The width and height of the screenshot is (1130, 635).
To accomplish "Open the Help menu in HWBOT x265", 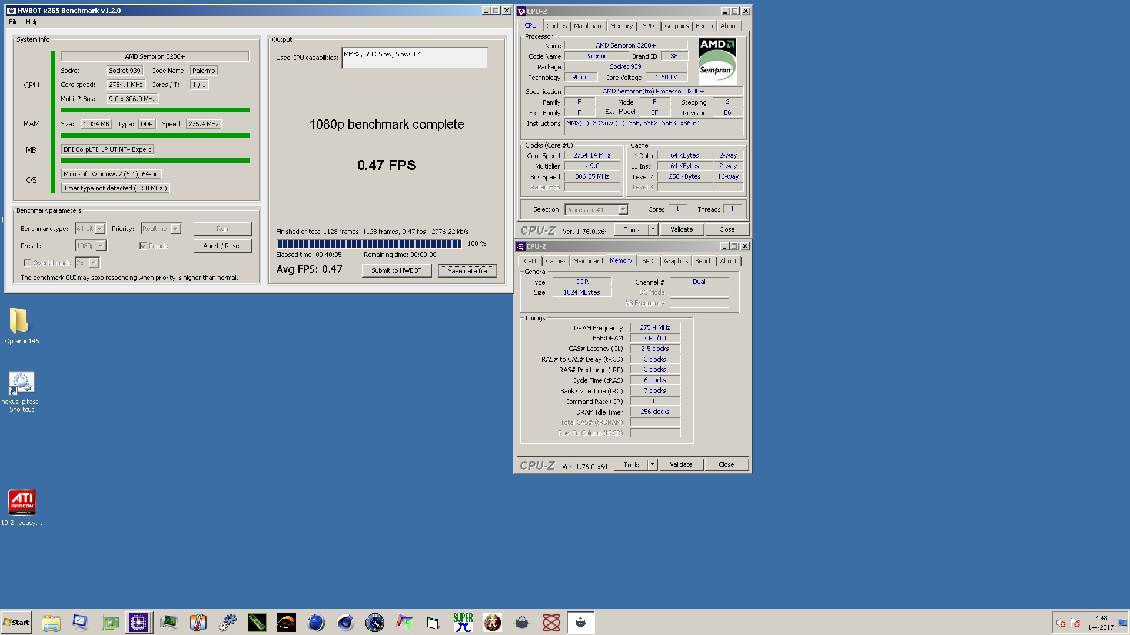I will [x=32, y=22].
